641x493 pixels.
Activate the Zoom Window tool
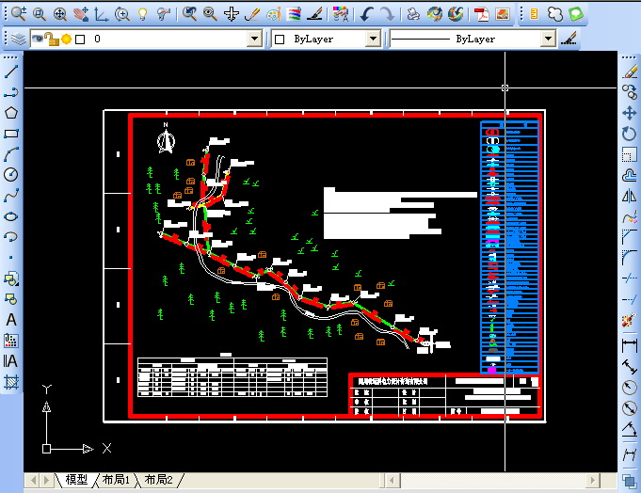(x=40, y=14)
